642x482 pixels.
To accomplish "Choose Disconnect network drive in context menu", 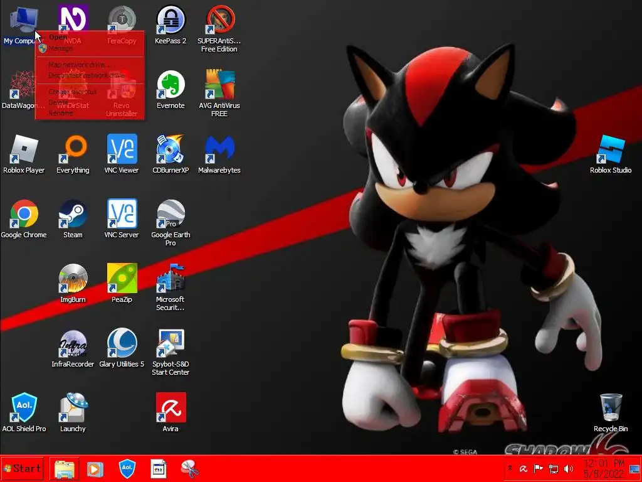I will [x=90, y=75].
